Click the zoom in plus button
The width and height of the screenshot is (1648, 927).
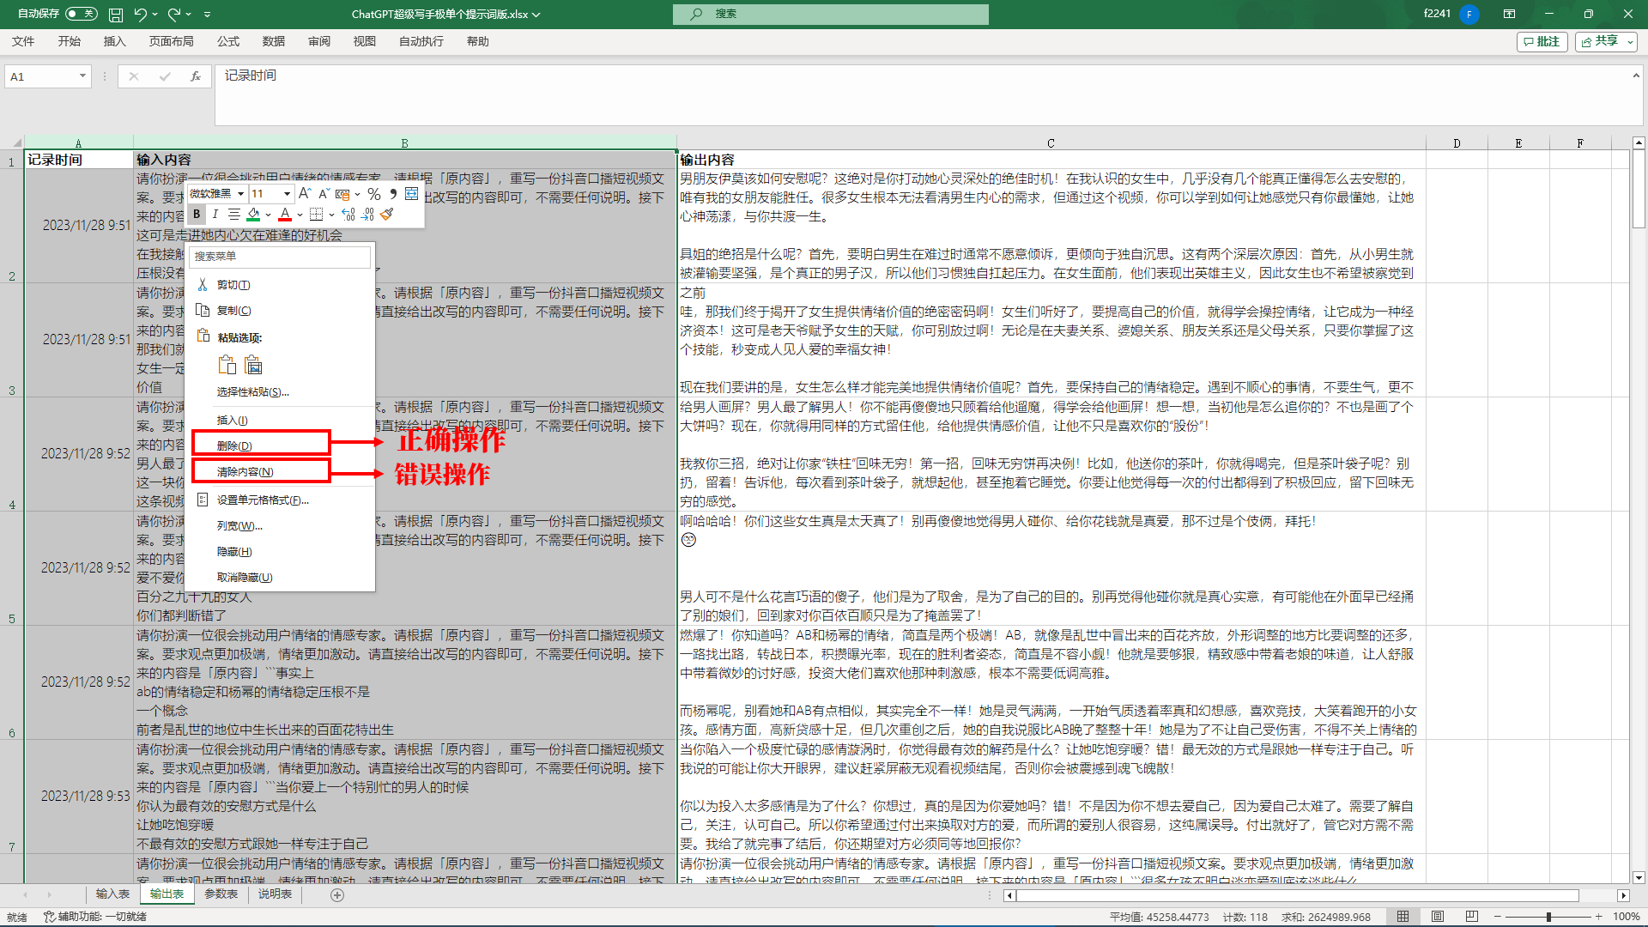point(1598,917)
